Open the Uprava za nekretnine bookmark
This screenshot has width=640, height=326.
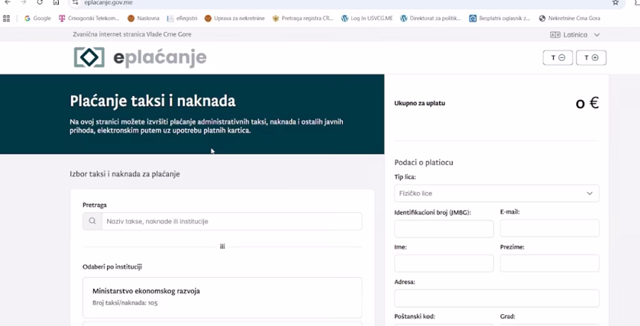234,18
